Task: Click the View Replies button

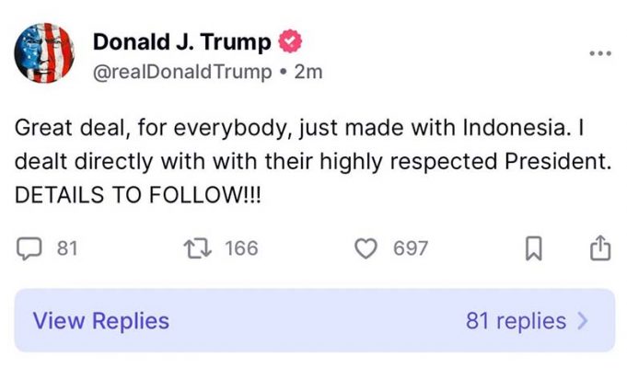Action: pos(101,321)
